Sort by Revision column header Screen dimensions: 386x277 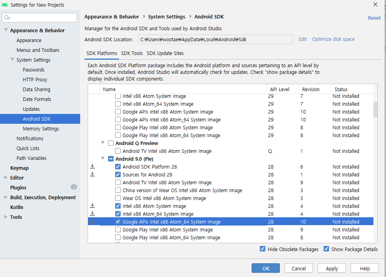[x=315, y=89]
